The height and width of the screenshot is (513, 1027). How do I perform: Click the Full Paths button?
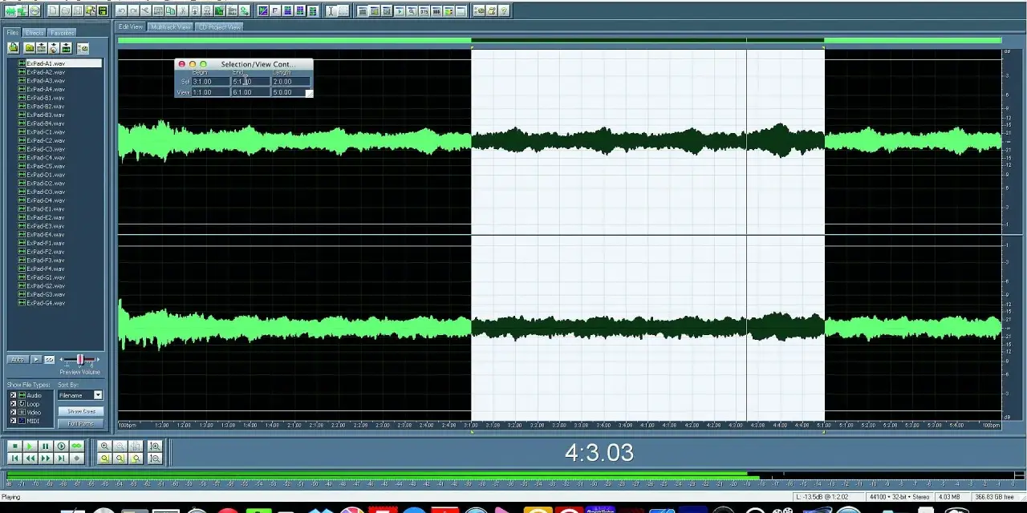[x=80, y=423]
